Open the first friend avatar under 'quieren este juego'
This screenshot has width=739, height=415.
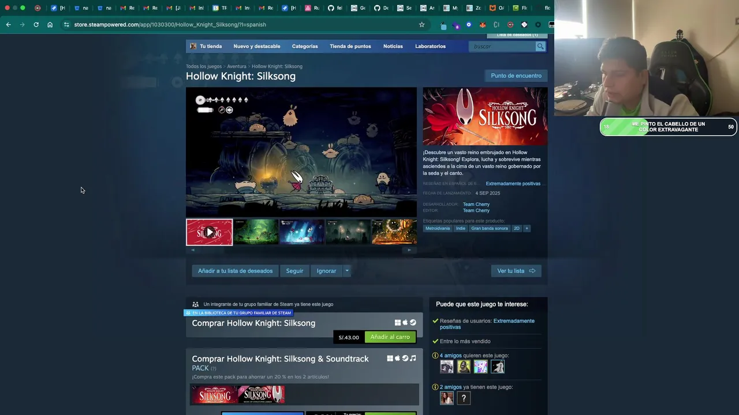446,366
